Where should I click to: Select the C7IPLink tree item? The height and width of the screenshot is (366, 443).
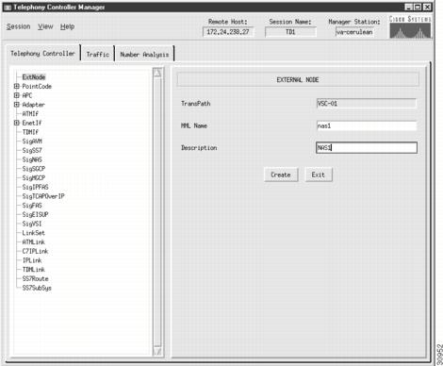[35, 251]
